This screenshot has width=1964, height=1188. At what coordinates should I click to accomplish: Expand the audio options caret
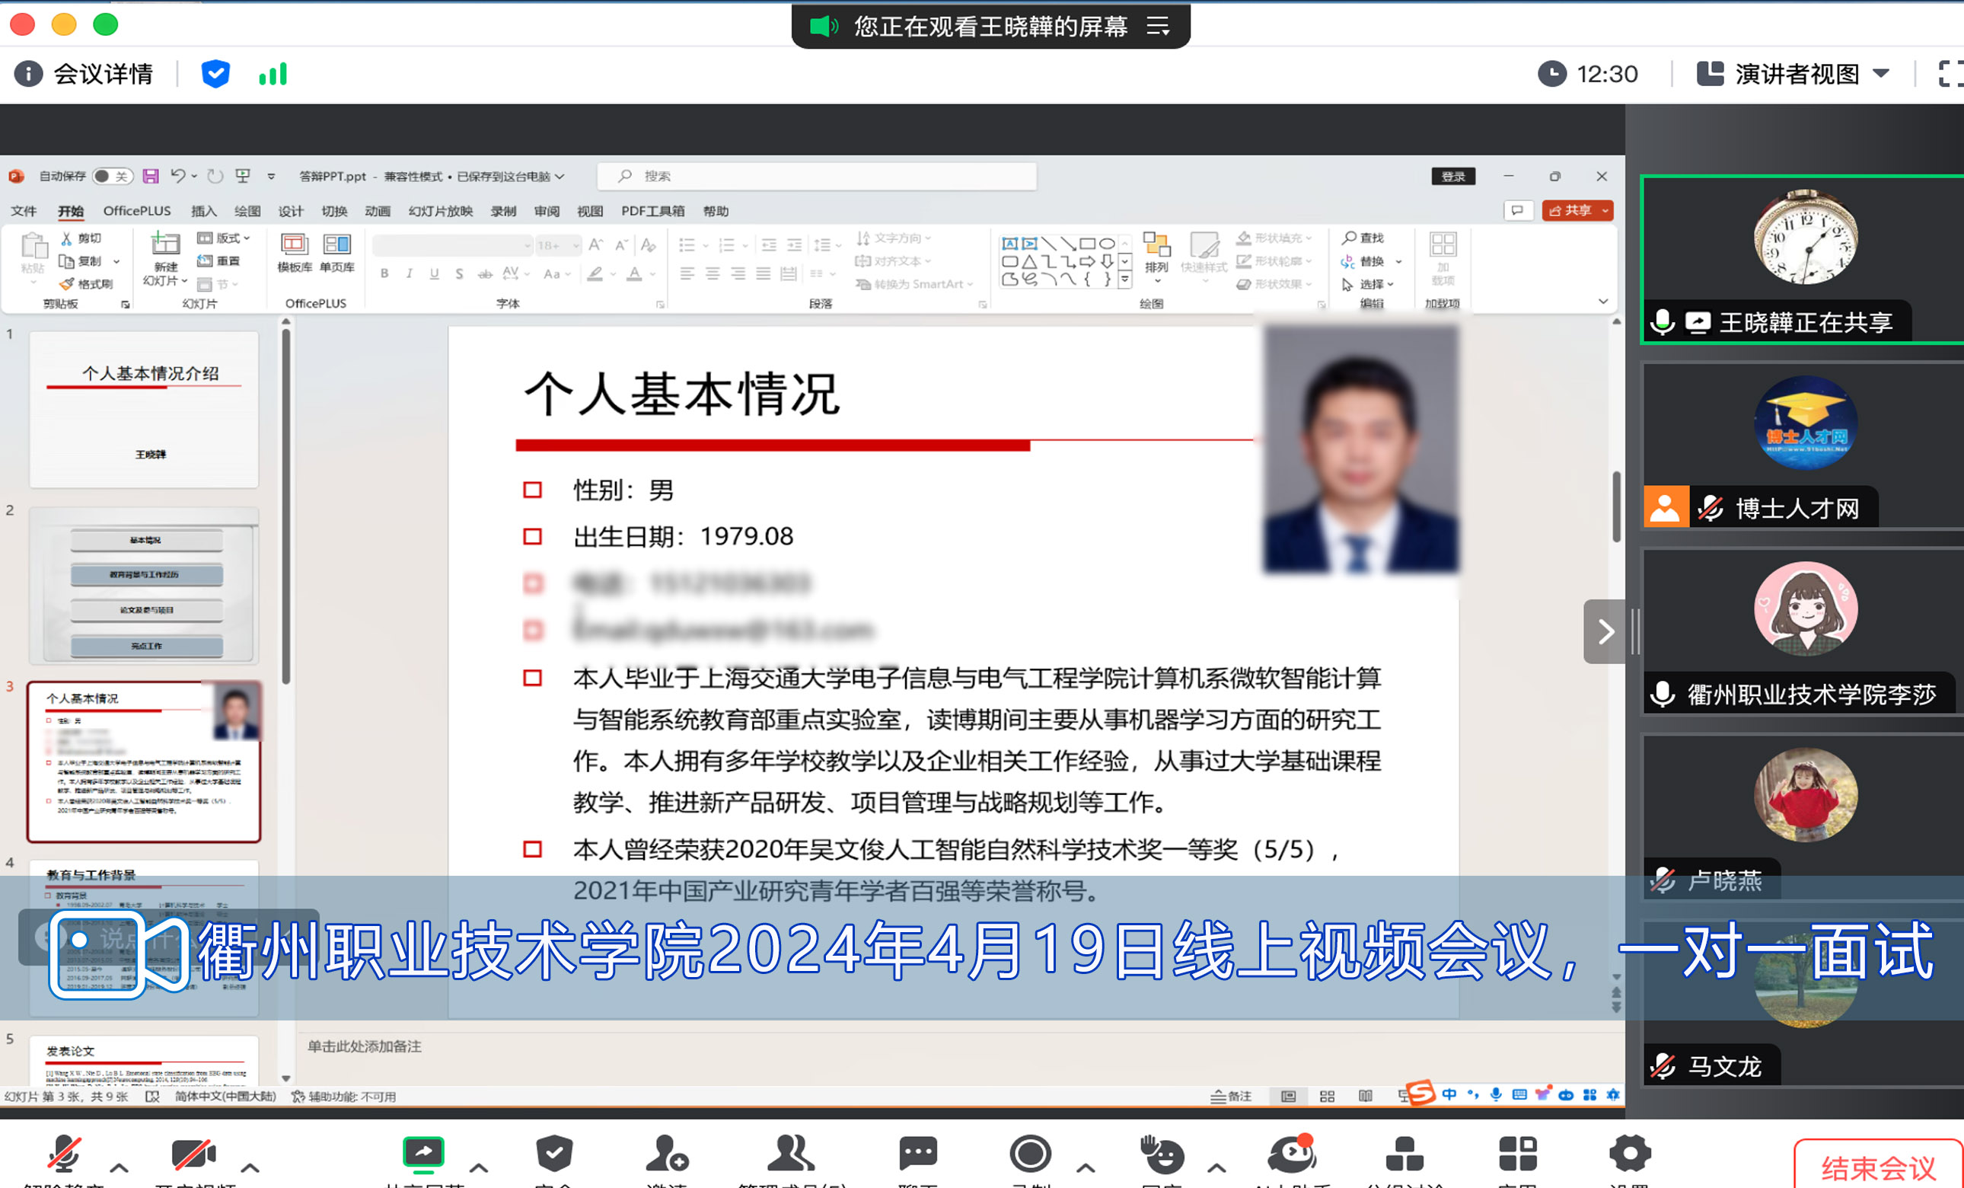119,1168
